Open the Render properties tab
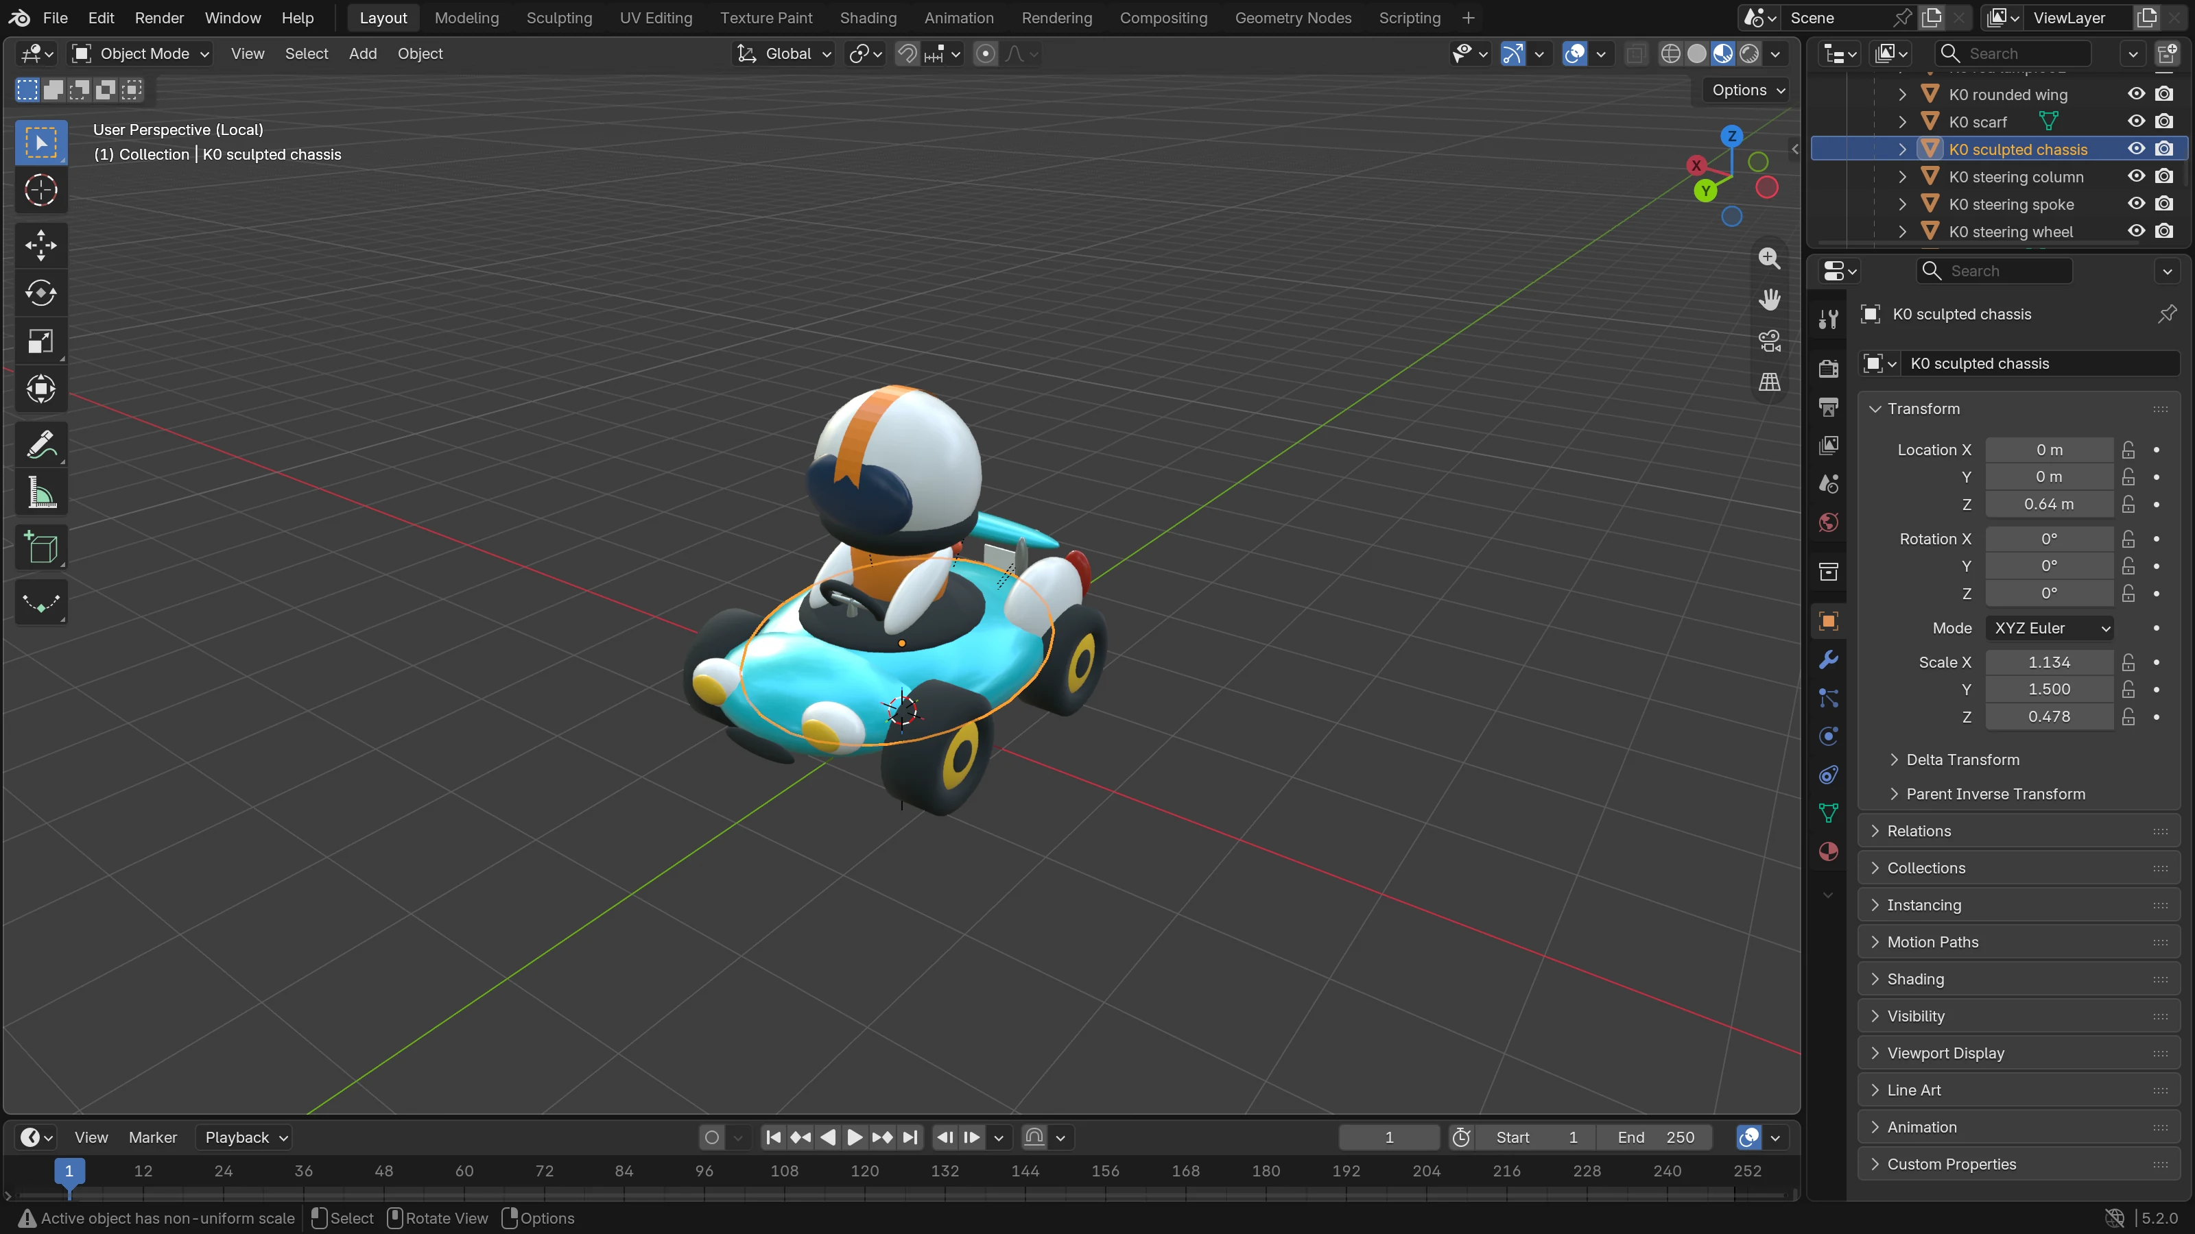This screenshot has width=2195, height=1234. tap(1829, 368)
